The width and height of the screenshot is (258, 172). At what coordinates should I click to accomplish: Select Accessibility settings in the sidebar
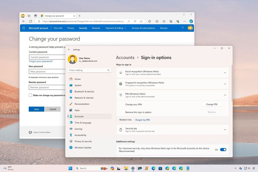[80, 135]
